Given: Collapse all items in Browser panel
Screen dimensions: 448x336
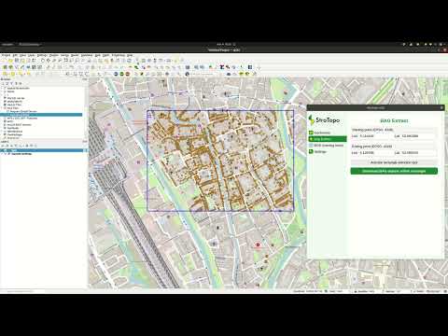Looking at the screenshot, I should pos(16,84).
